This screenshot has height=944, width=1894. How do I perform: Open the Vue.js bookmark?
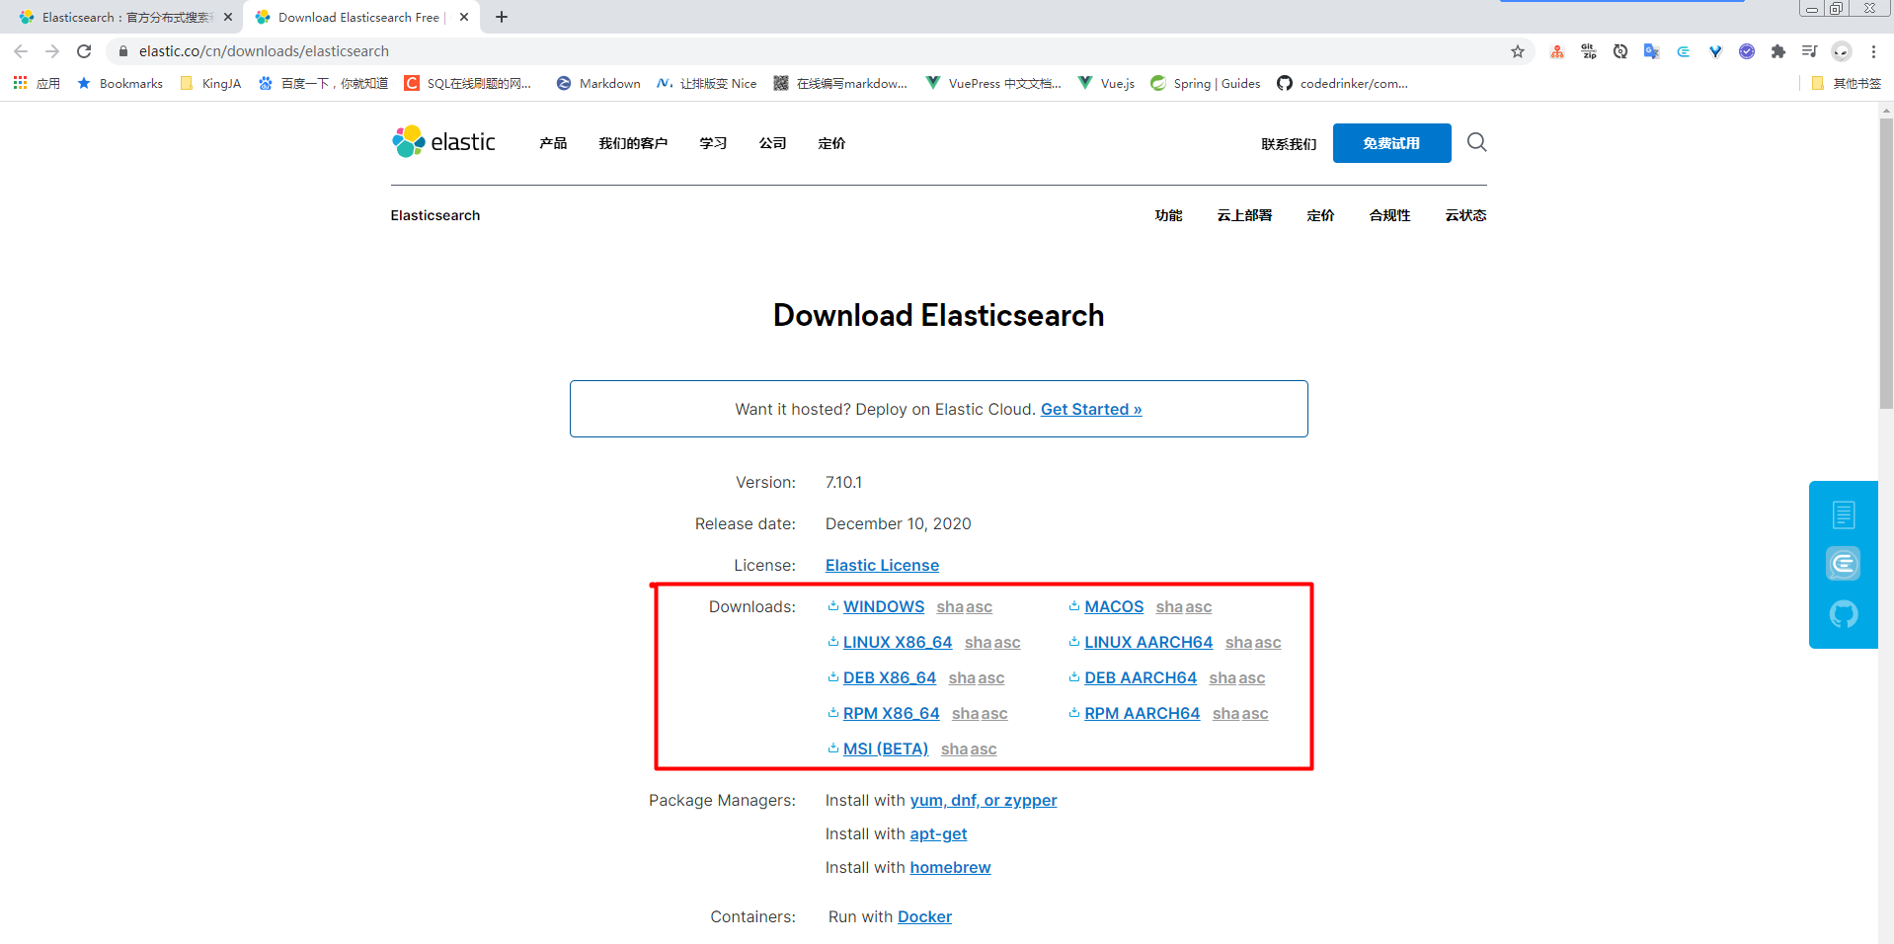(1106, 84)
